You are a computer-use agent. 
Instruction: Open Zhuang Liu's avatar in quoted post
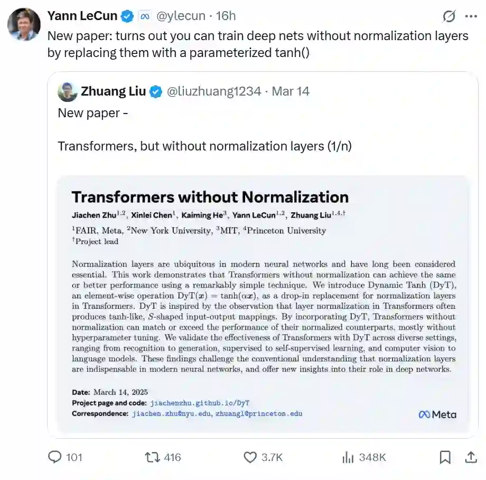68,92
